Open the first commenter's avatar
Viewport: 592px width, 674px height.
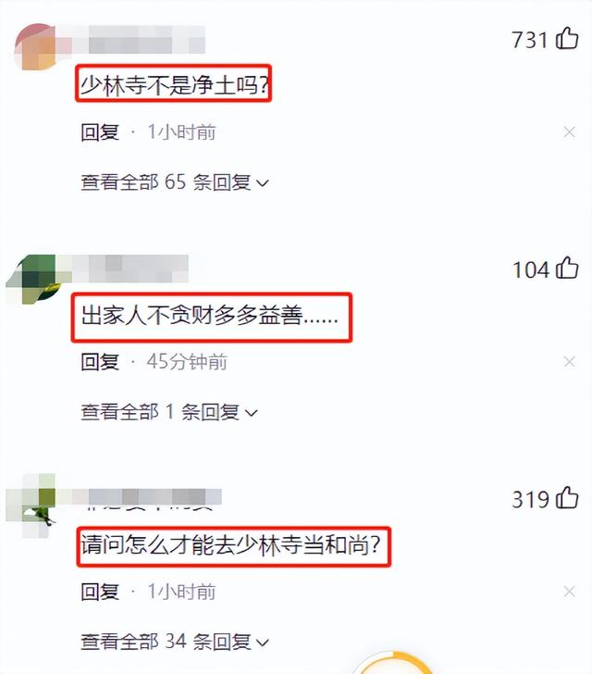36,46
